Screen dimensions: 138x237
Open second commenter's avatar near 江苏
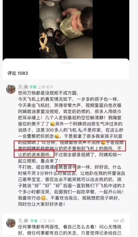11,223
